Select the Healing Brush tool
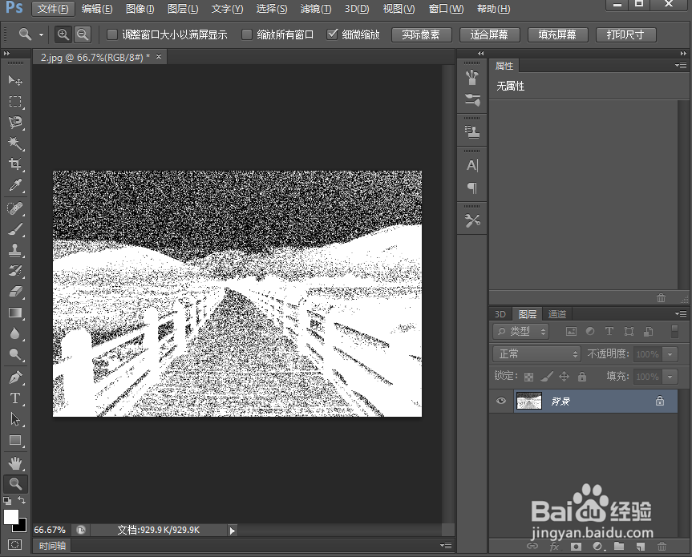The height and width of the screenshot is (557, 692). pos(15,208)
